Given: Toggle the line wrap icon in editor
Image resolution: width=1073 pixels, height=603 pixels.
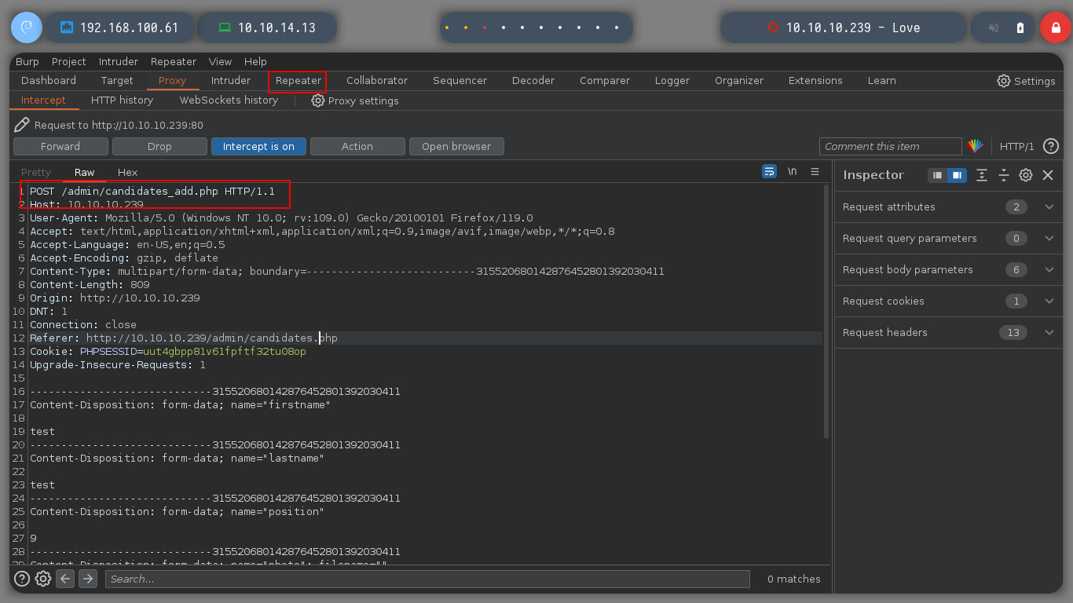Looking at the screenshot, I should 769,171.
